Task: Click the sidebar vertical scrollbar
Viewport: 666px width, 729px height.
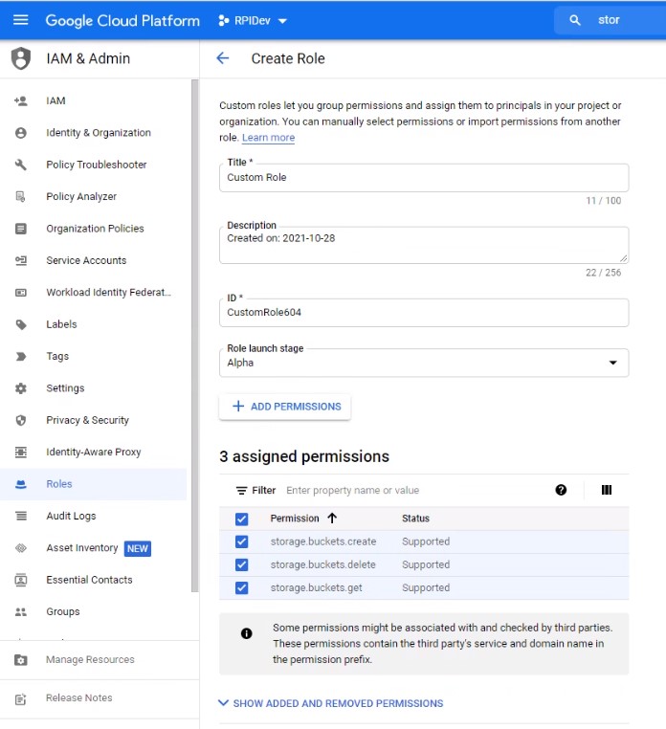Action: pyautogui.click(x=195, y=335)
